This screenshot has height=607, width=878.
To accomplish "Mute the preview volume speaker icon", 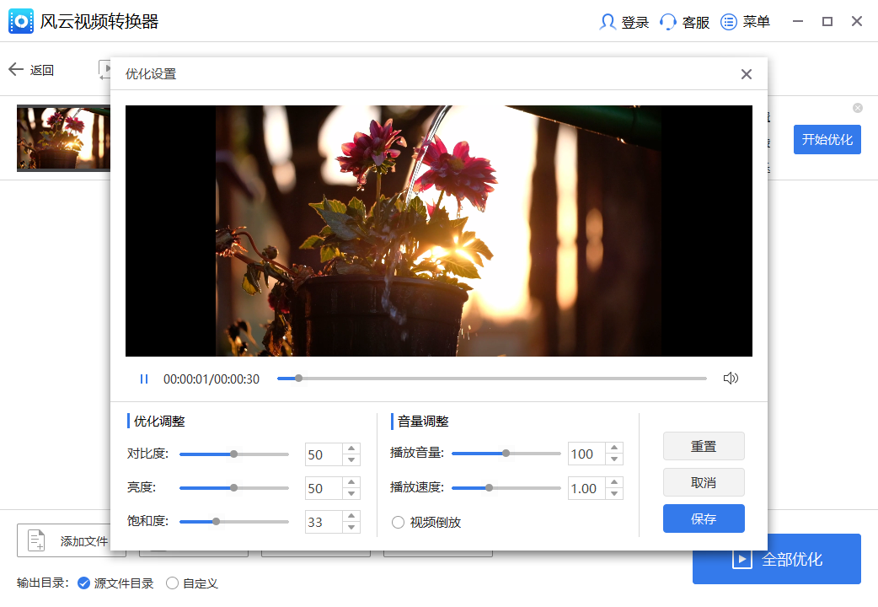I will coord(731,379).
